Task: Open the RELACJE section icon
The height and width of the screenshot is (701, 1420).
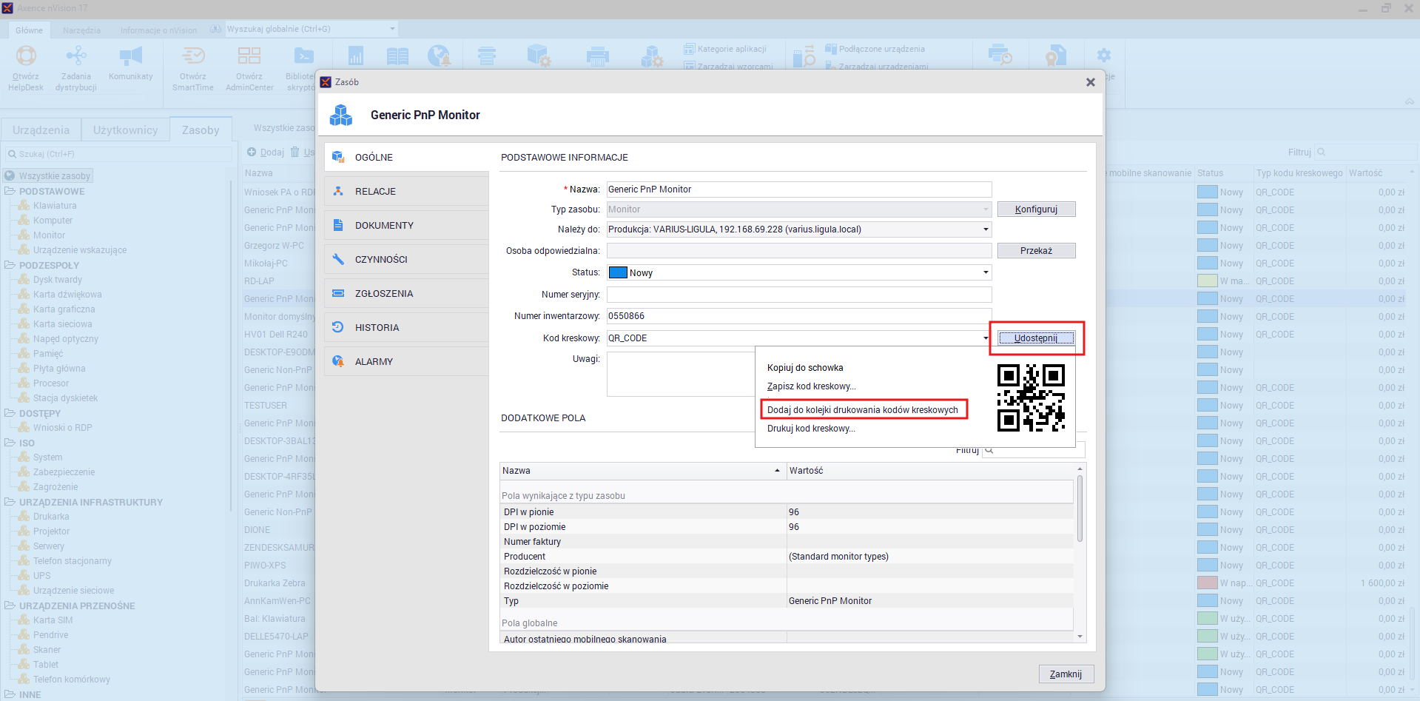Action: pos(338,191)
